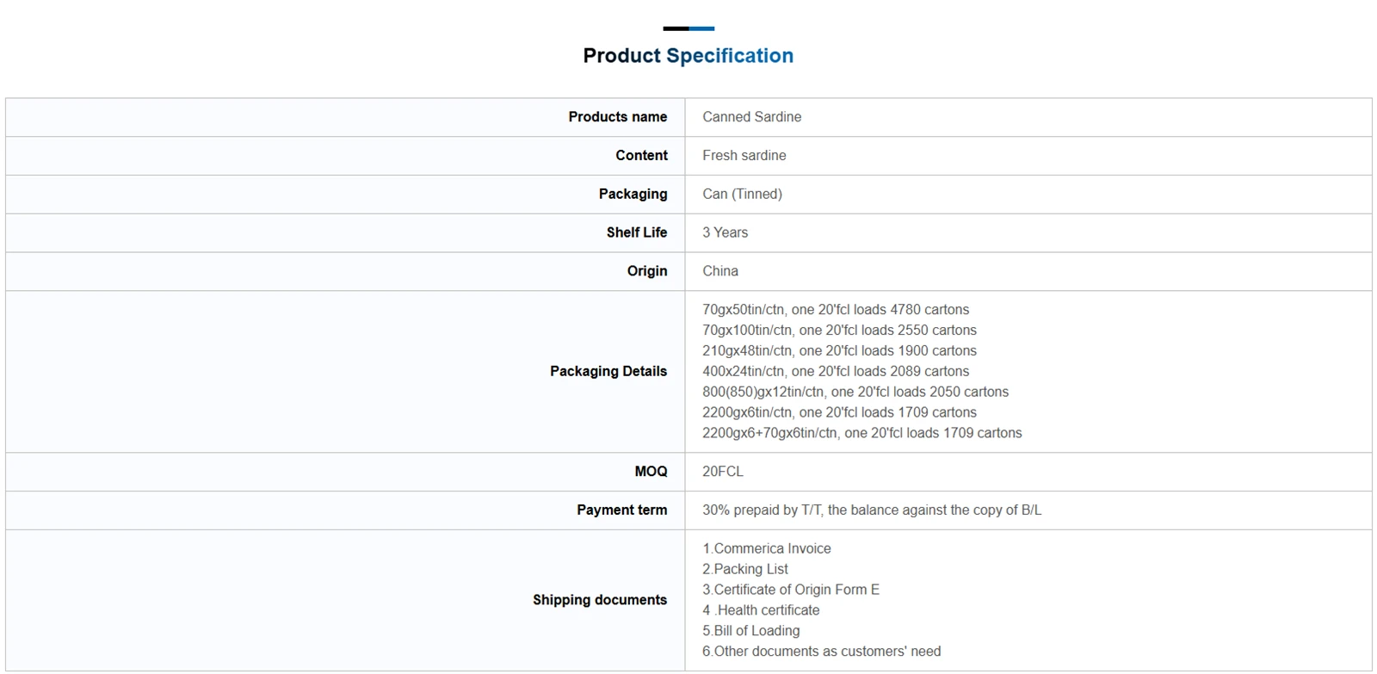
Task: Select the 'Packaging Details' label
Action: (608, 372)
